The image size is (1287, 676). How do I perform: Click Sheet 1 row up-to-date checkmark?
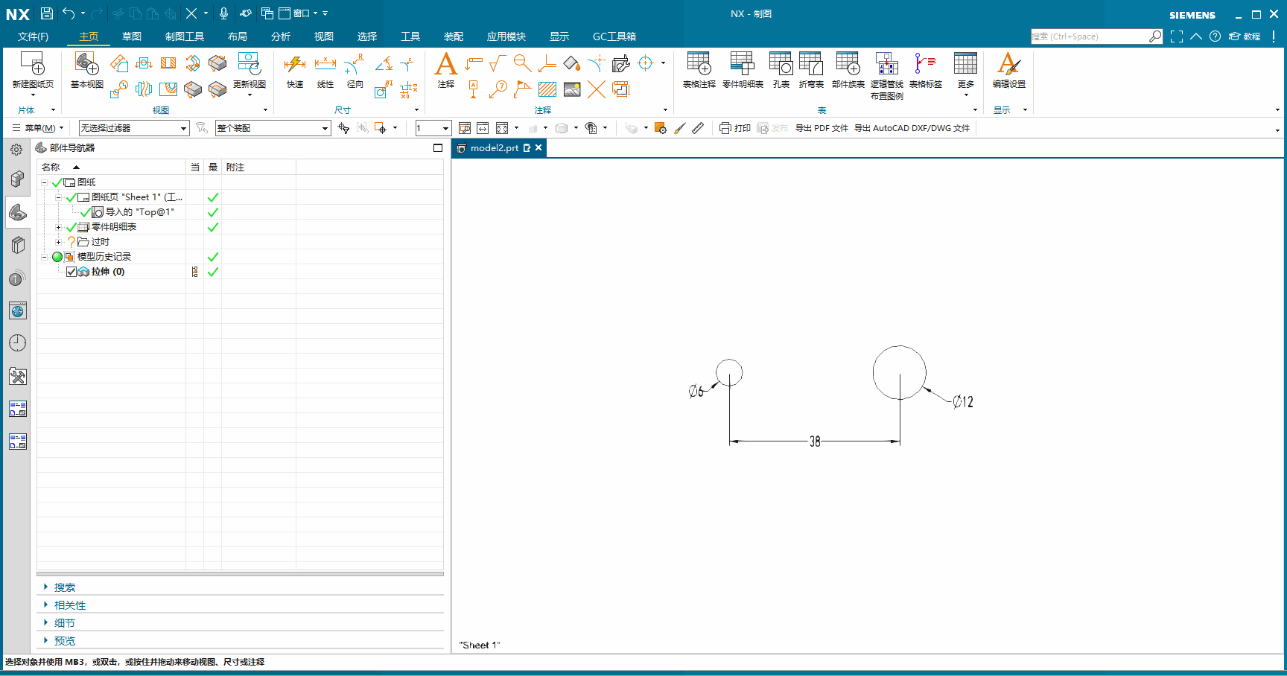(213, 197)
